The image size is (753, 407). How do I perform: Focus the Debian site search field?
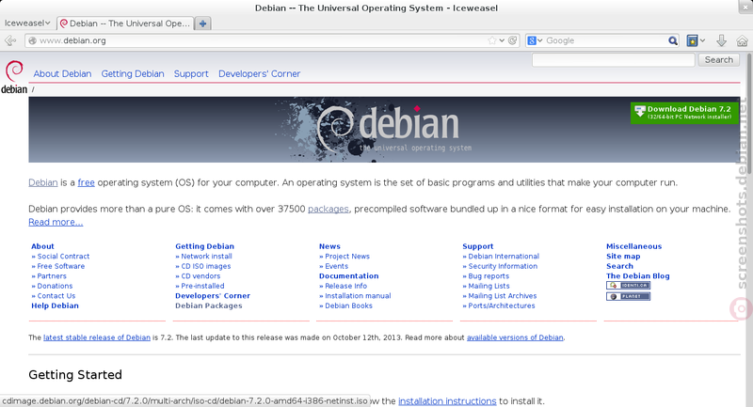coord(614,60)
